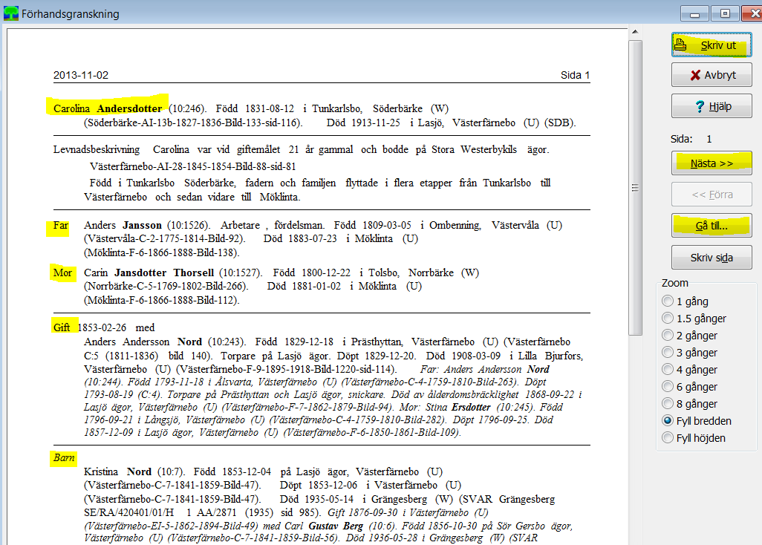
Task: Minimize the preview window
Action: pyautogui.click(x=694, y=13)
